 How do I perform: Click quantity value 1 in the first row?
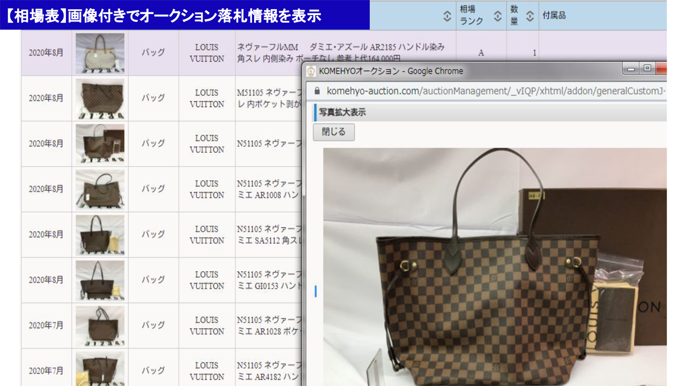534,53
